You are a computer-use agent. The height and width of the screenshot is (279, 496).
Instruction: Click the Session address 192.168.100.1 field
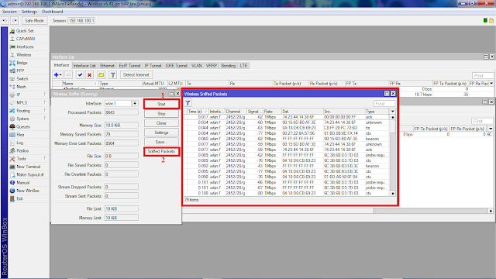click(x=81, y=21)
